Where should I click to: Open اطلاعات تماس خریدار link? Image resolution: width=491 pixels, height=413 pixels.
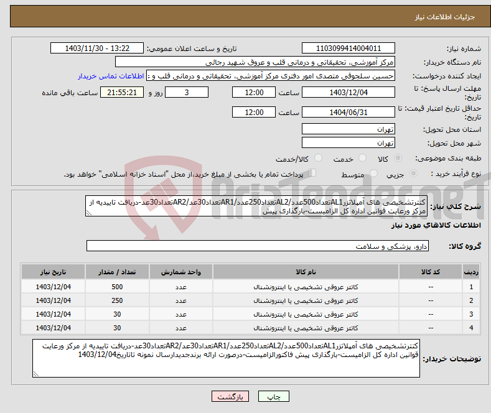[x=111, y=76]
